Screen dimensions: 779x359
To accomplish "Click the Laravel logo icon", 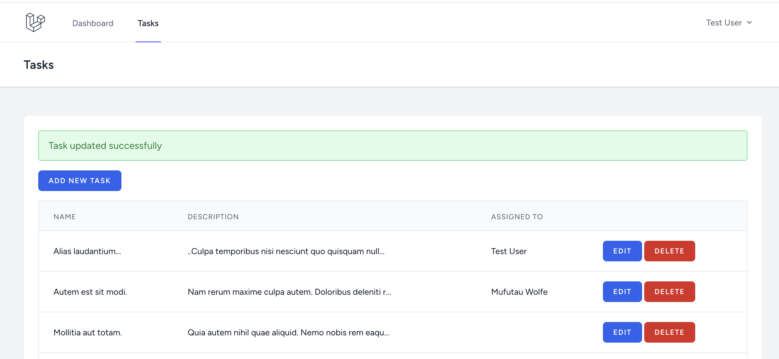I will click(35, 22).
